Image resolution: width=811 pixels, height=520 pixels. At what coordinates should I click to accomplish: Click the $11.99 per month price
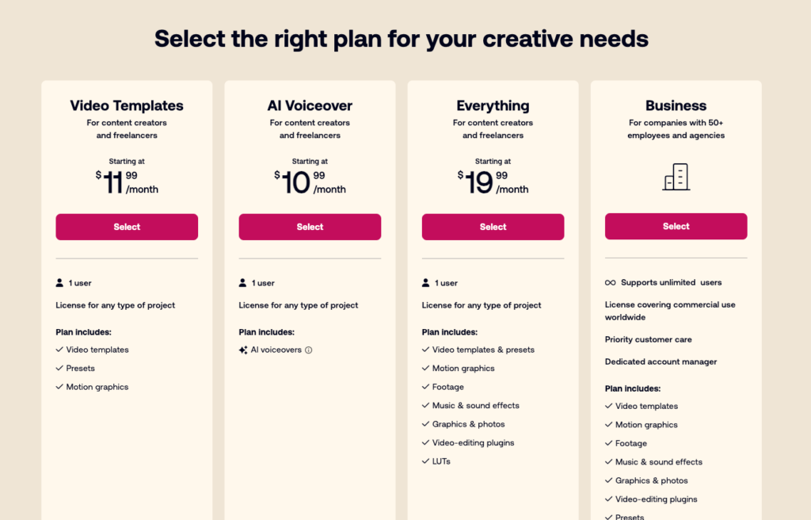click(127, 182)
